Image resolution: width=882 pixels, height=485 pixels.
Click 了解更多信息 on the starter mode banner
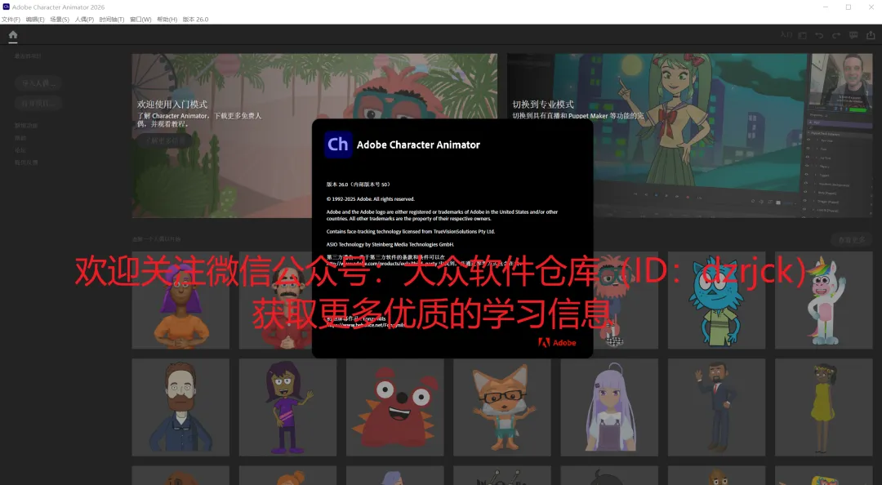(x=165, y=140)
